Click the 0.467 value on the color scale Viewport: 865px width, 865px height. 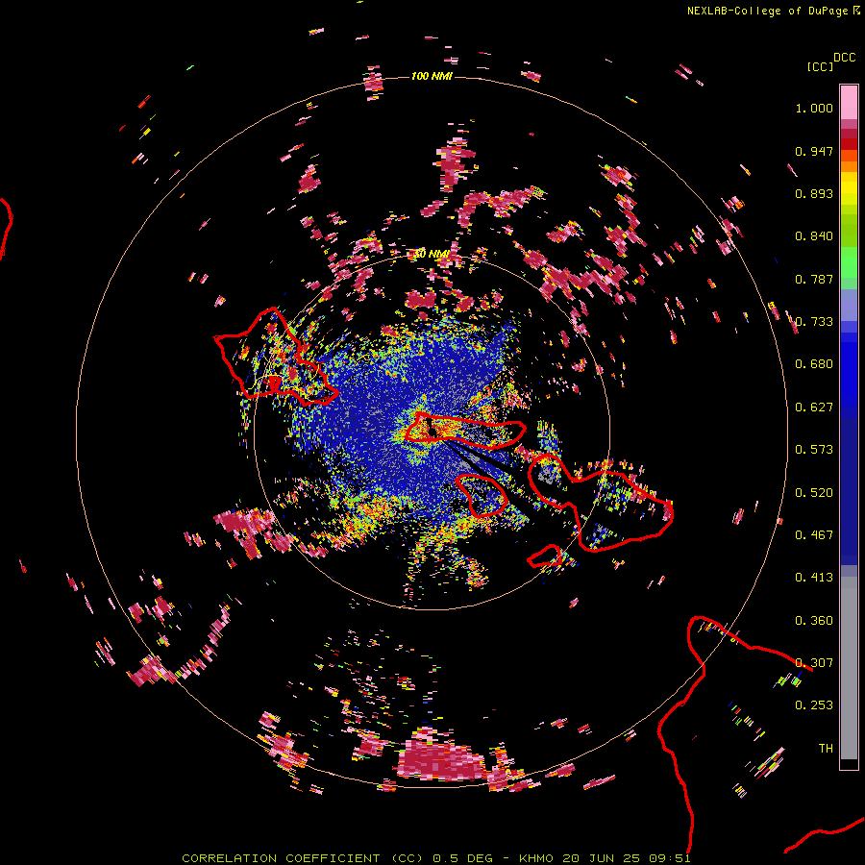(814, 535)
